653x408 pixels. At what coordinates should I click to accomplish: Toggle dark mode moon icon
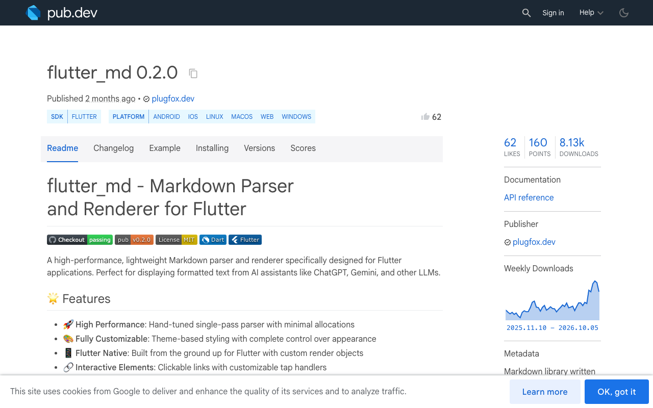click(624, 13)
